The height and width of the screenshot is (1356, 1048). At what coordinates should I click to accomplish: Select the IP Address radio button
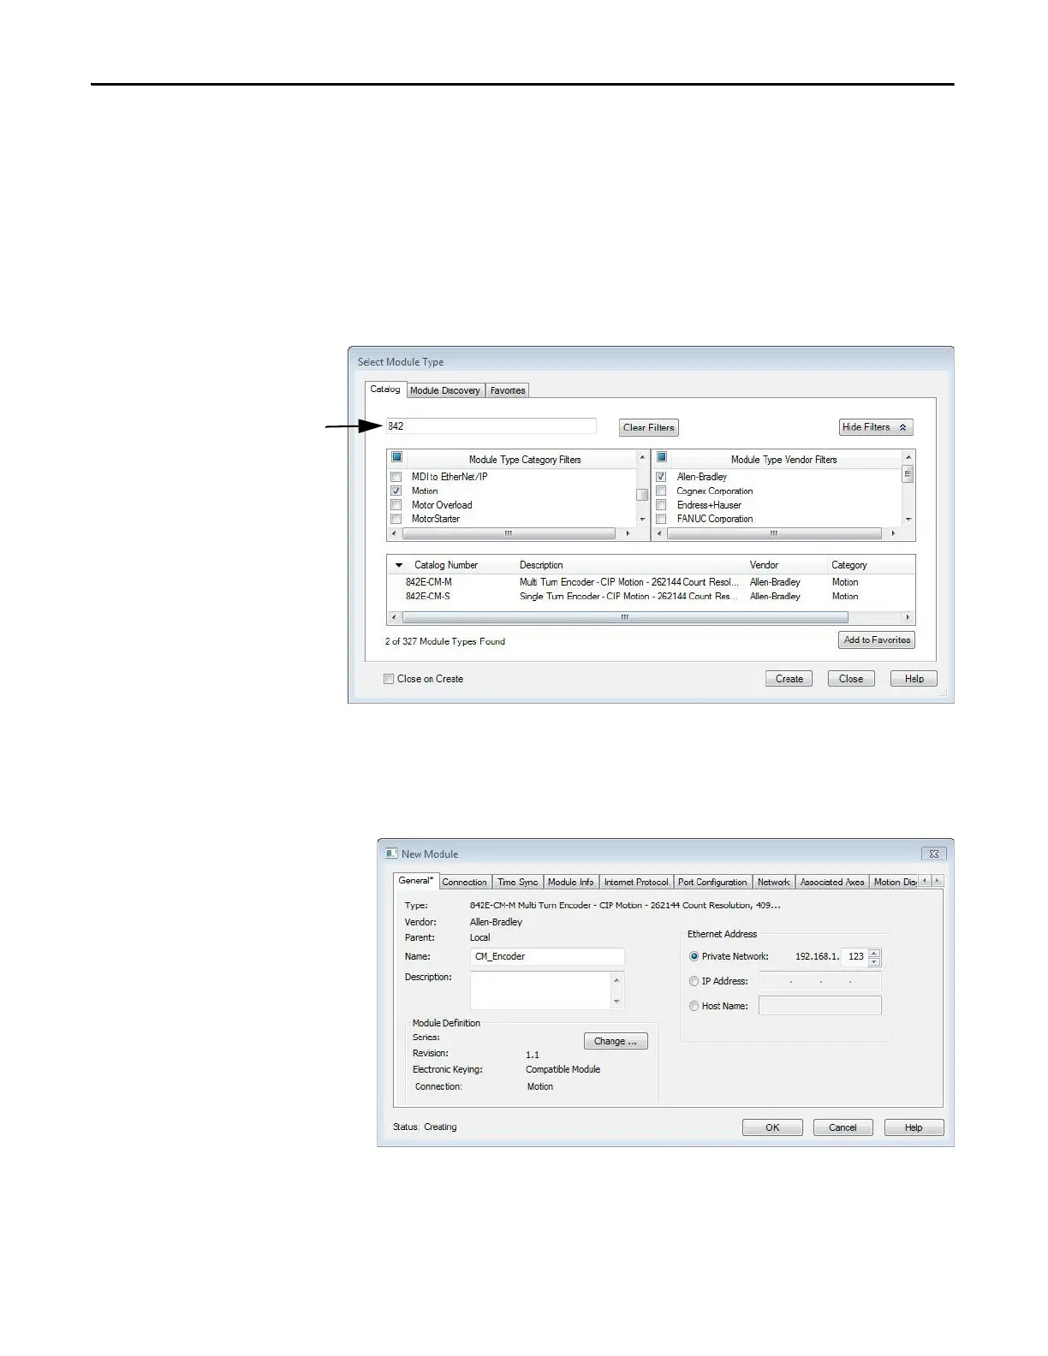click(x=694, y=981)
